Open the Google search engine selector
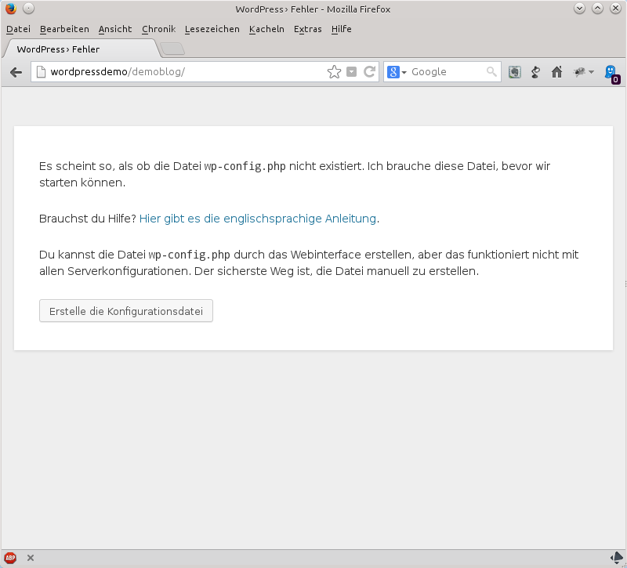Image resolution: width=627 pixels, height=568 pixels. tap(397, 72)
